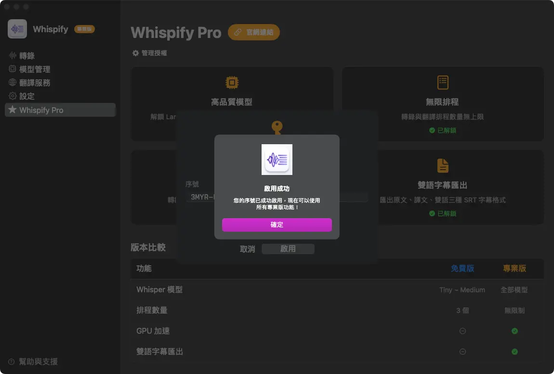Open 幫助與支援 at sidebar bottom
This screenshot has height=374, width=554.
pyautogui.click(x=38, y=362)
